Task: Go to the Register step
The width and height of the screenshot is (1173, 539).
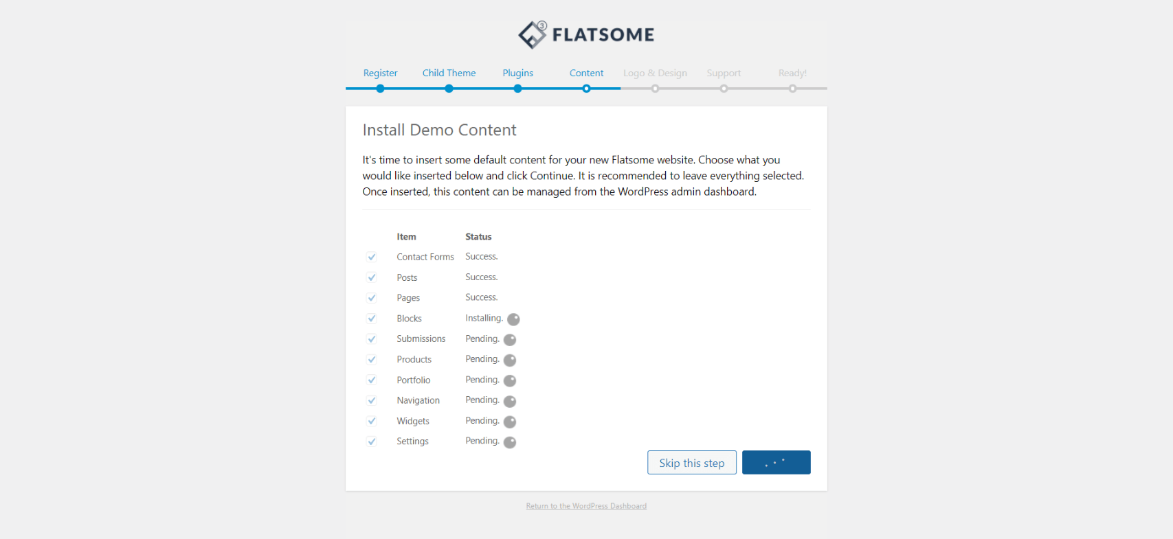Action: click(x=380, y=73)
